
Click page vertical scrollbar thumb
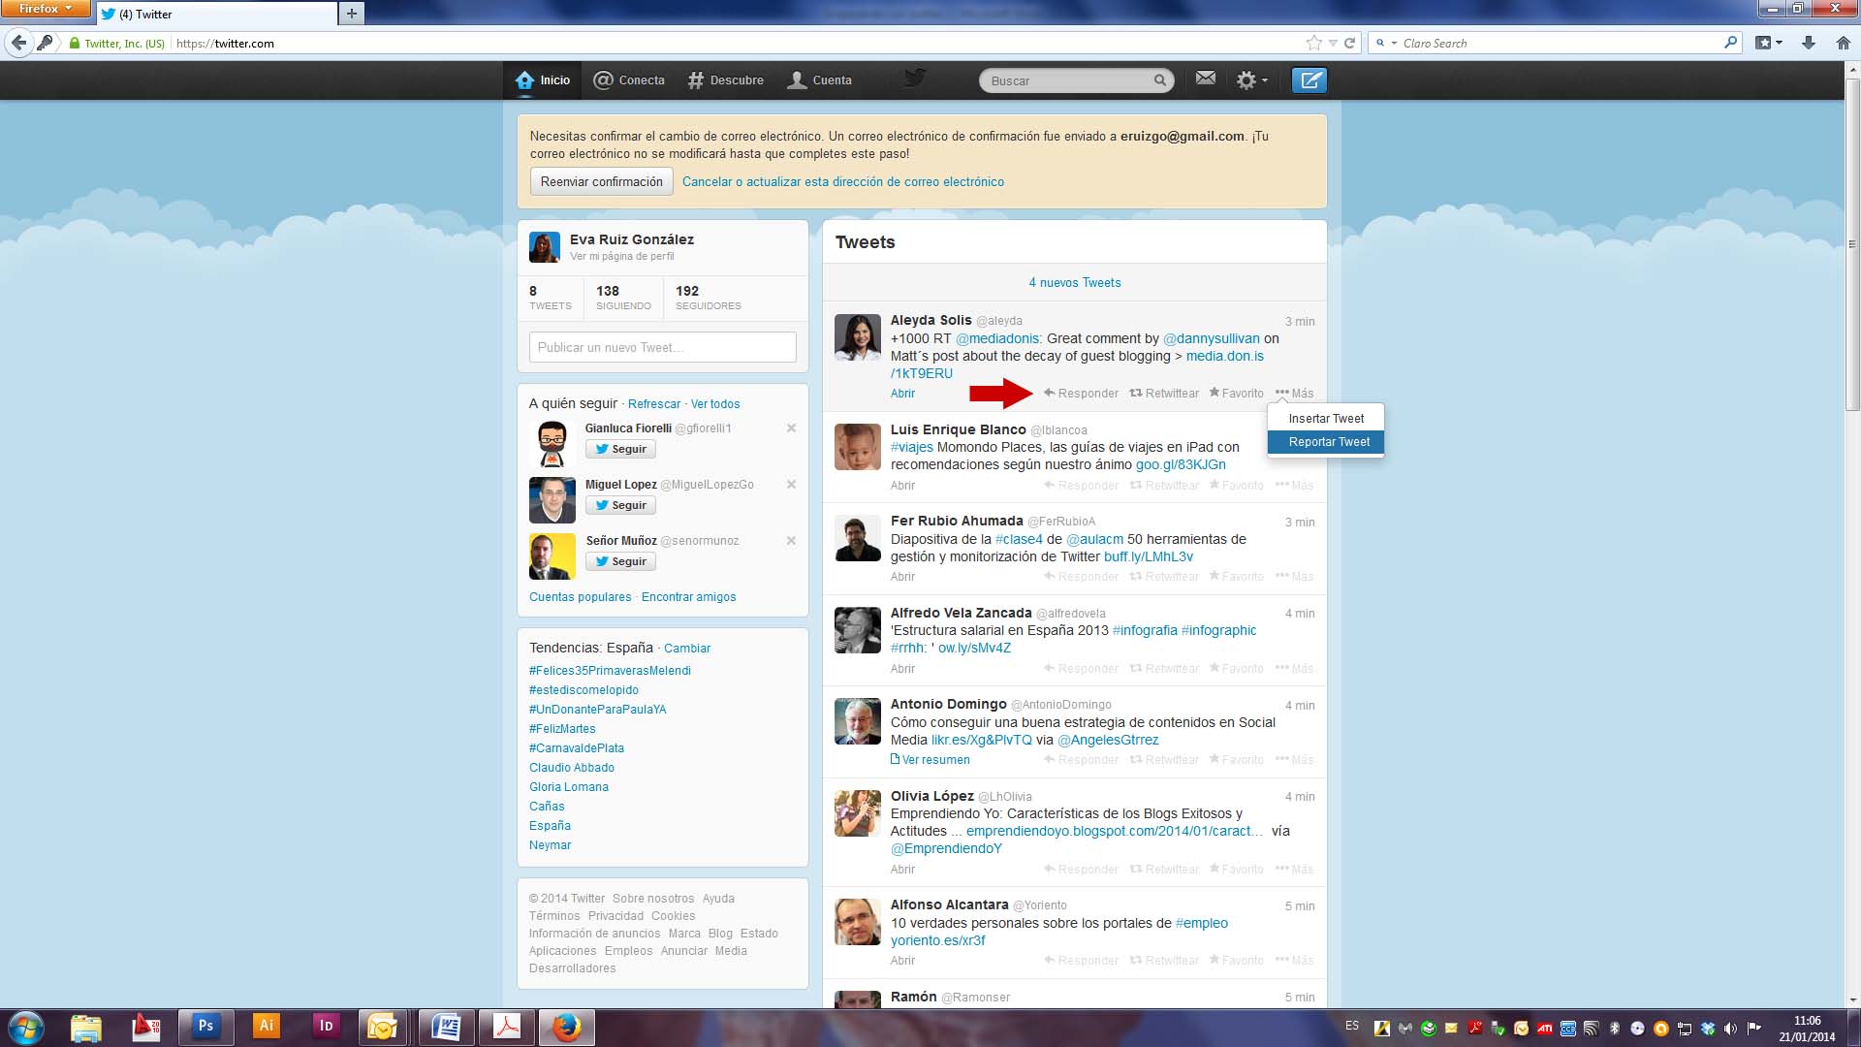click(1852, 242)
